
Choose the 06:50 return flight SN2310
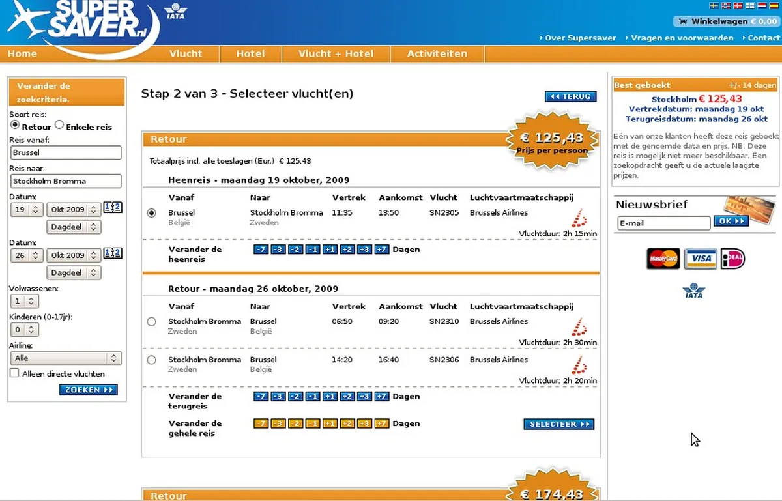(152, 321)
